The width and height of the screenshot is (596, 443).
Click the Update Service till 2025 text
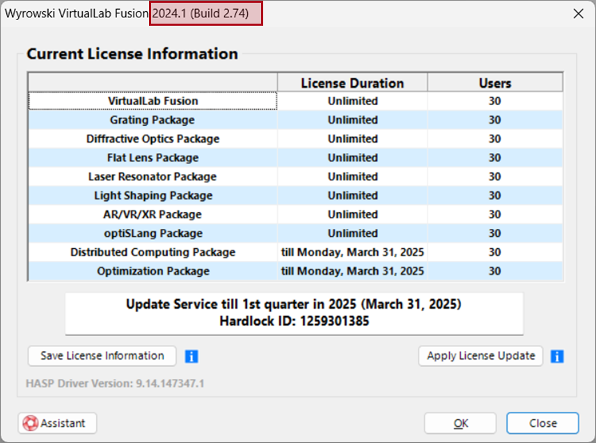[294, 305]
